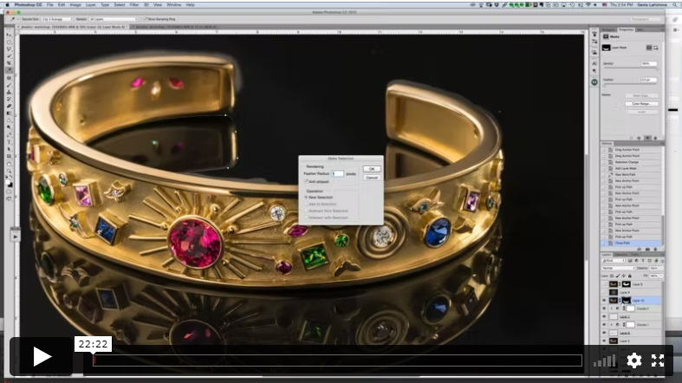Select the Zoom tool
Viewport: 682px width, 383px height.
coord(10,171)
